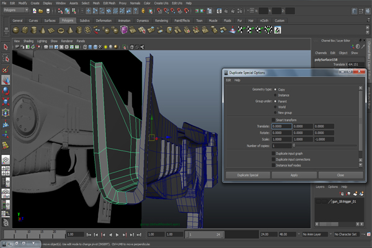Click the Apply button
This screenshot has width=372, height=248.
(294, 175)
